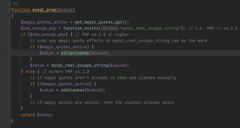
Task: Click the '// i.e. PHP >= v4.3.0' comment
Action: (213, 29)
